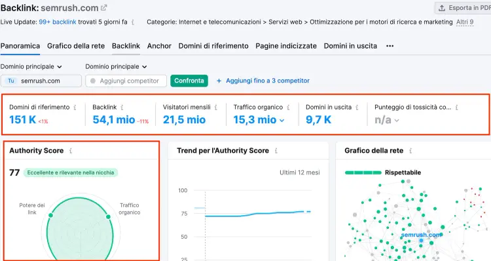Click Aggiungi competitor input field
The image size is (491, 261).
tap(126, 81)
